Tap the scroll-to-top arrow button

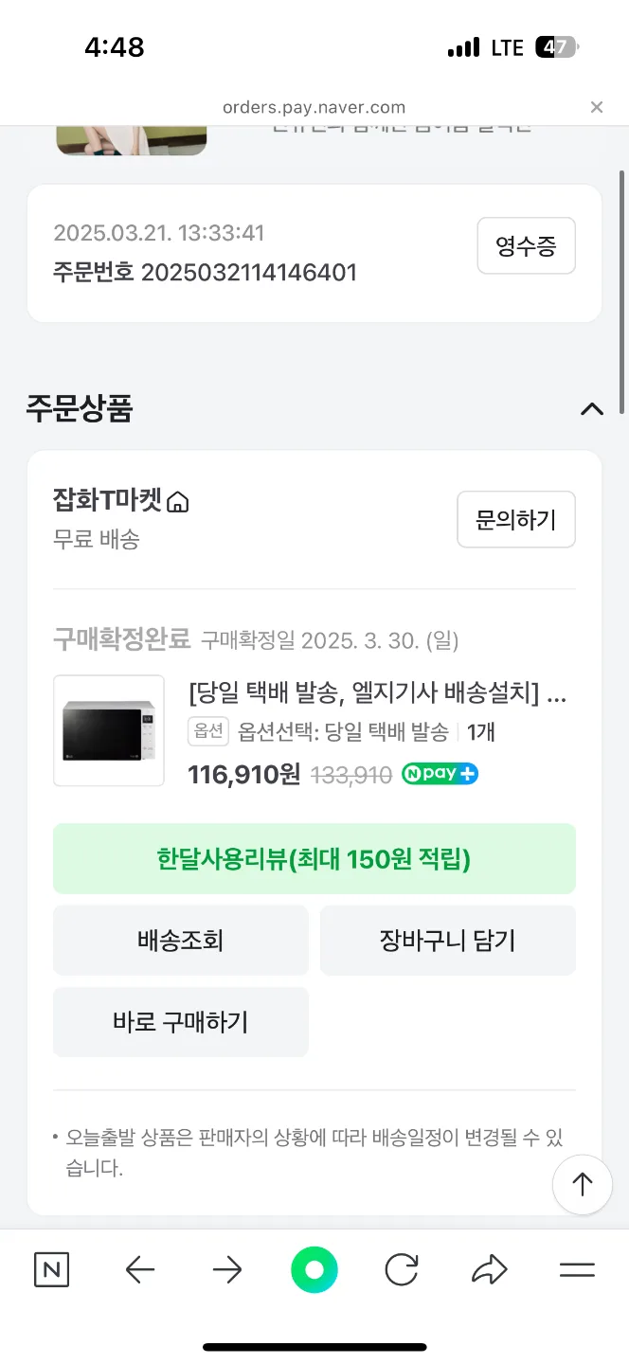[x=582, y=1184]
